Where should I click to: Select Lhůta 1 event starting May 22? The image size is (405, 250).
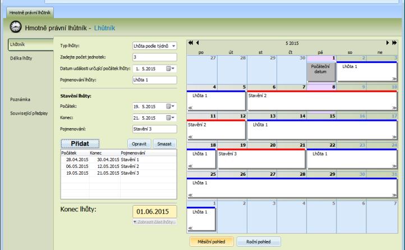pyautogui.click(x=352, y=159)
